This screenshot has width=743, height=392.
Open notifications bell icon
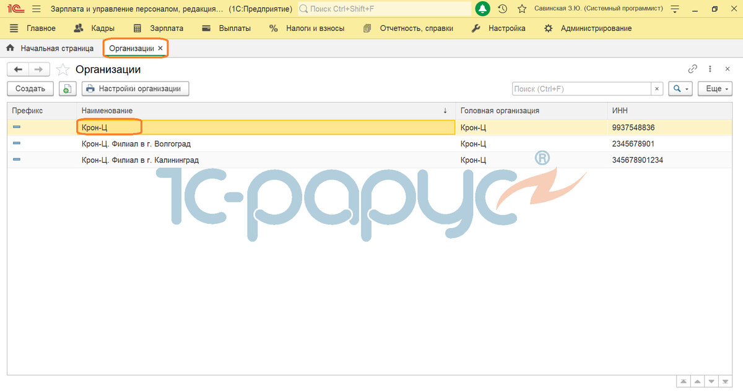482,9
